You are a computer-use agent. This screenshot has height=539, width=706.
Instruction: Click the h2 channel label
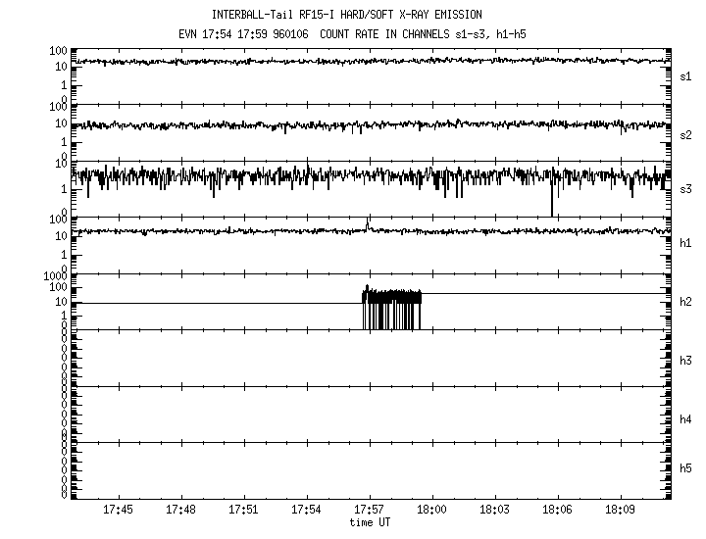686,302
